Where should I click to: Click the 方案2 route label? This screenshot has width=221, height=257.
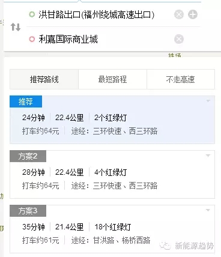click(28, 156)
